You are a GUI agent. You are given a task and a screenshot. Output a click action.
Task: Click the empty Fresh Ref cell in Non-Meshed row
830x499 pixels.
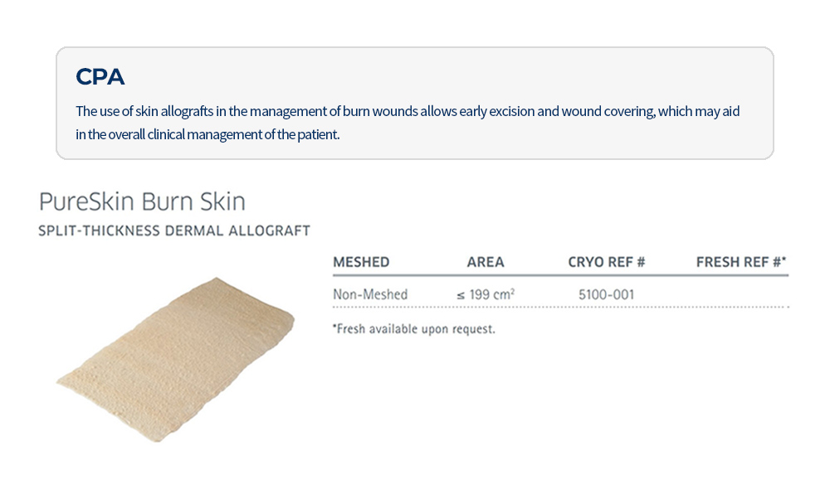[741, 294]
